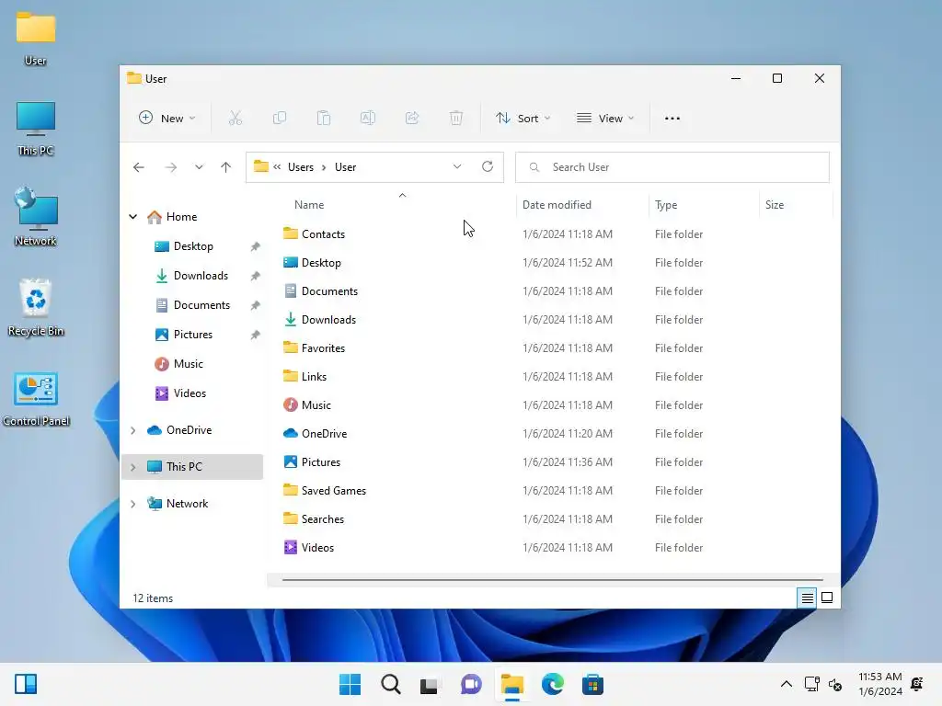Click the Delete trash icon
This screenshot has height=706, width=942.
pos(456,119)
